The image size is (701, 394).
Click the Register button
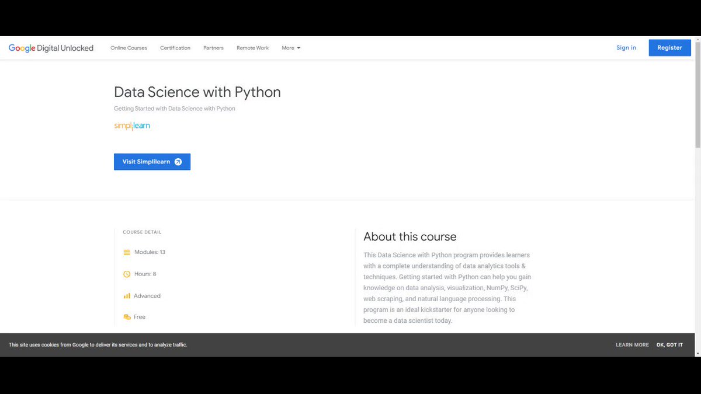[669, 48]
